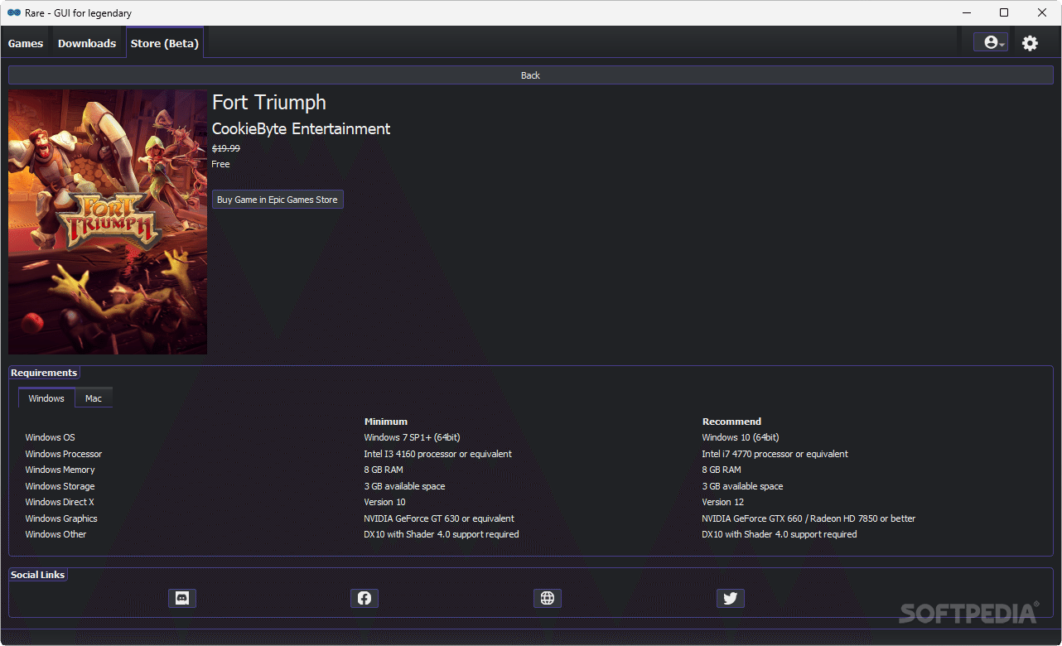Image resolution: width=1062 pixels, height=646 pixels.
Task: Click Intel I3 4160 processor value
Action: (x=437, y=454)
